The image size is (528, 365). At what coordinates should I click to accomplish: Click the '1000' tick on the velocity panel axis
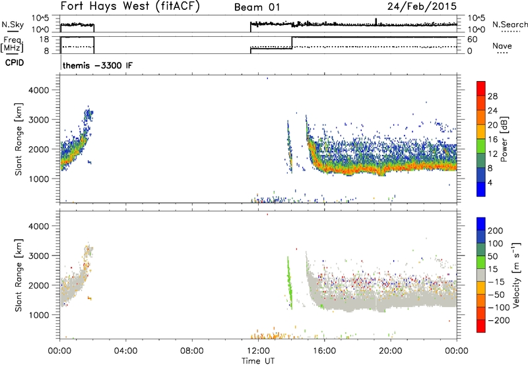38,315
